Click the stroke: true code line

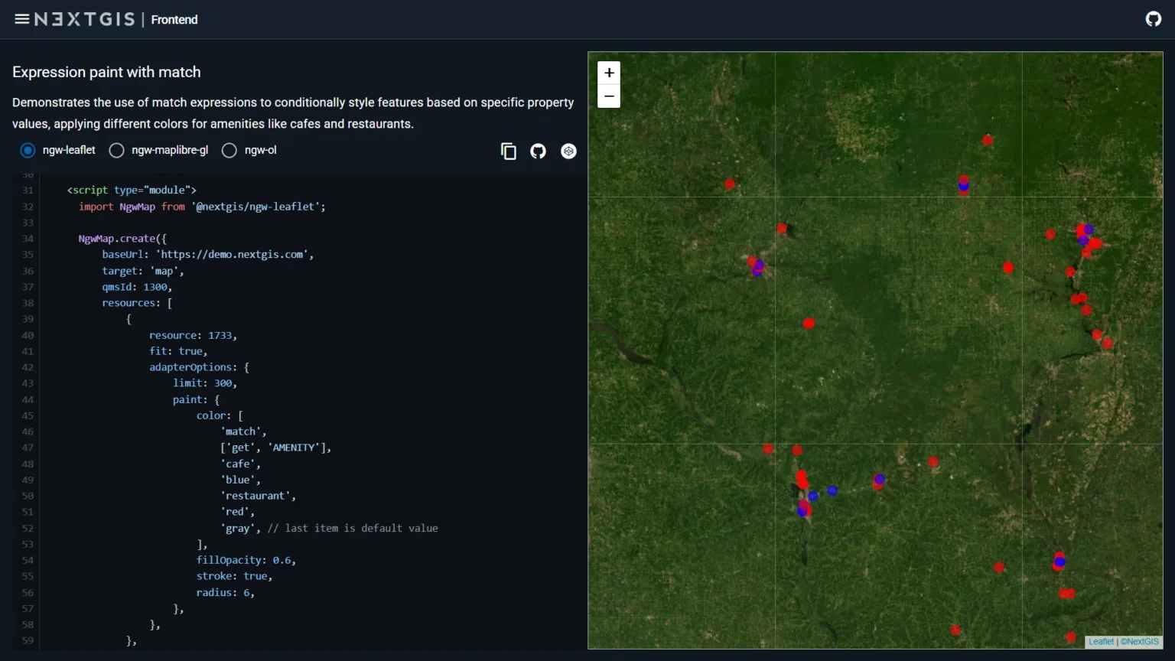click(x=234, y=576)
